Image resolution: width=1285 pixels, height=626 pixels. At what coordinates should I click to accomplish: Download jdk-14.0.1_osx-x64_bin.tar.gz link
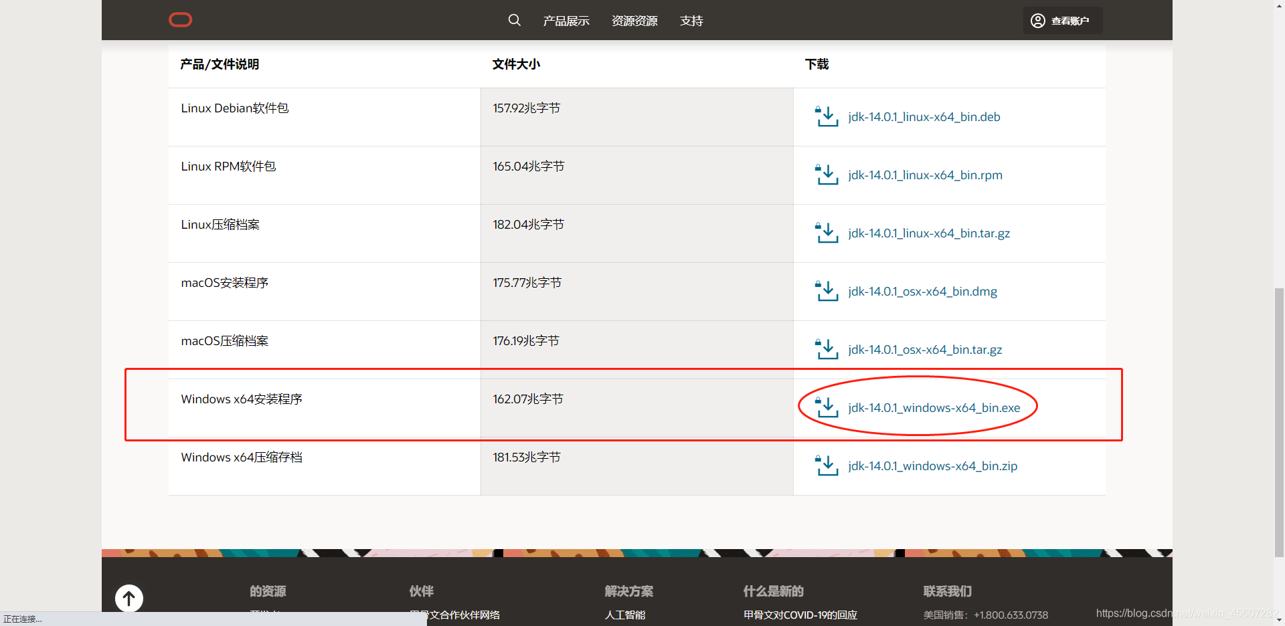click(925, 350)
